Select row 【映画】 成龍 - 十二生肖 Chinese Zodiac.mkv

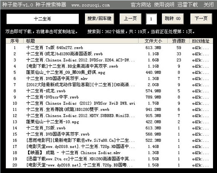coord(109,153)
